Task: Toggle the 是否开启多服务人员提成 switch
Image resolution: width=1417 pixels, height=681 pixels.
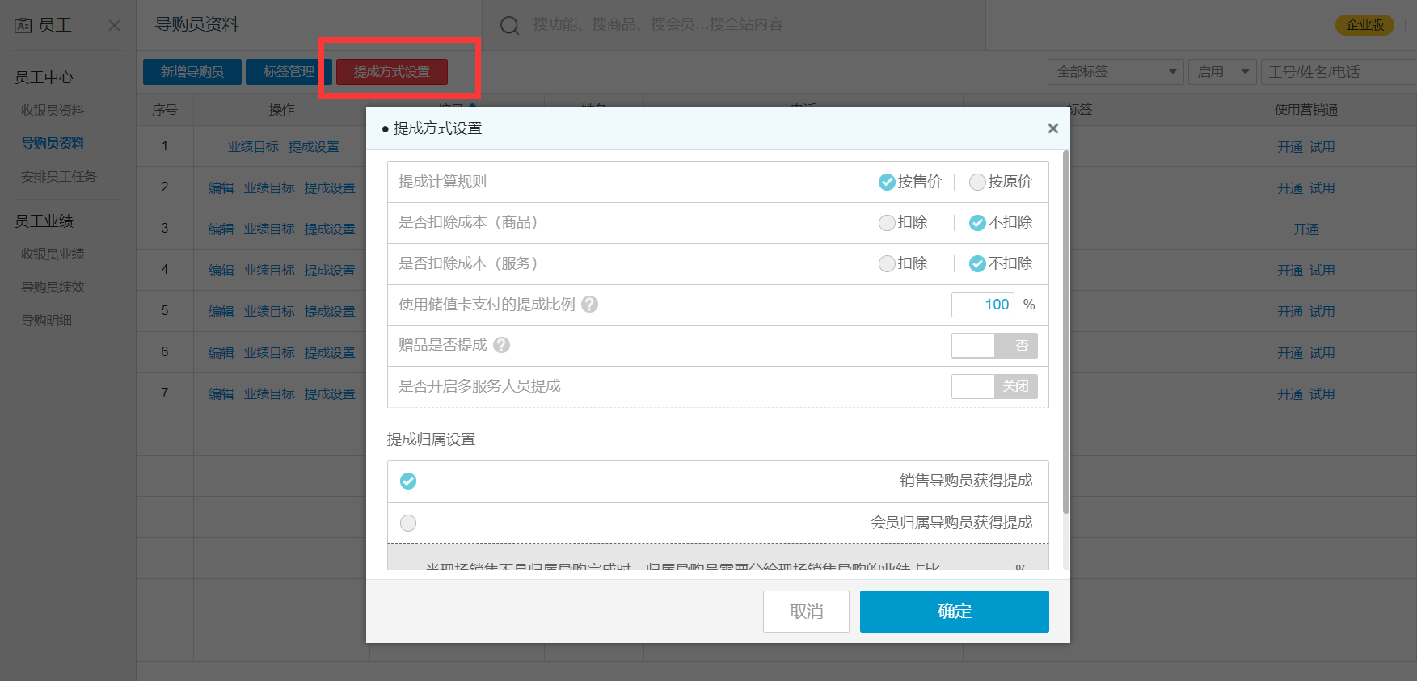Action: pos(994,386)
